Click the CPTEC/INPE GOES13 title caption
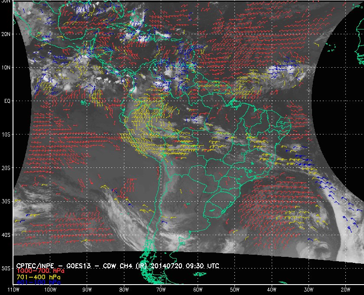Screen dimensions: 364x295 pos(118,265)
